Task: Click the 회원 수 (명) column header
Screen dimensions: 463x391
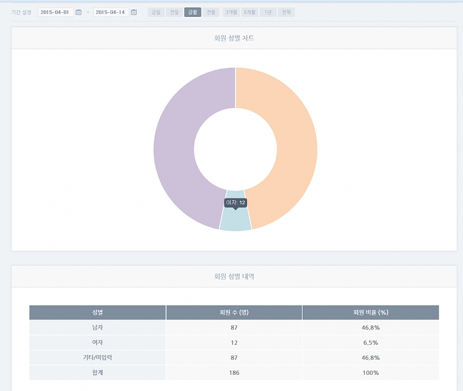Action: click(x=234, y=312)
